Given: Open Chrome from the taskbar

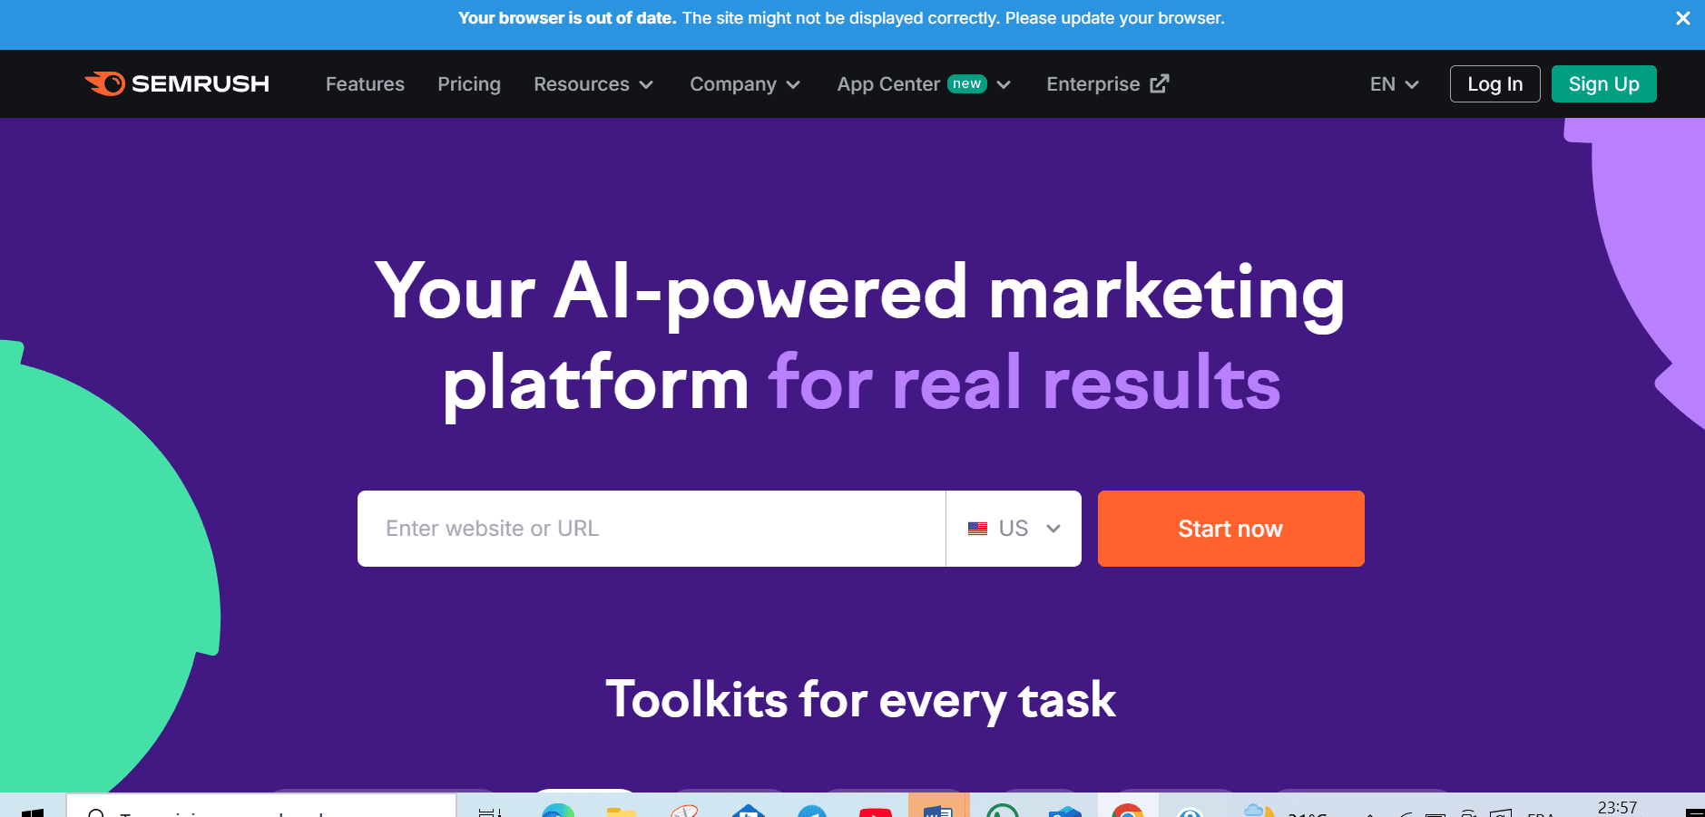Looking at the screenshot, I should pyautogui.click(x=1127, y=810).
